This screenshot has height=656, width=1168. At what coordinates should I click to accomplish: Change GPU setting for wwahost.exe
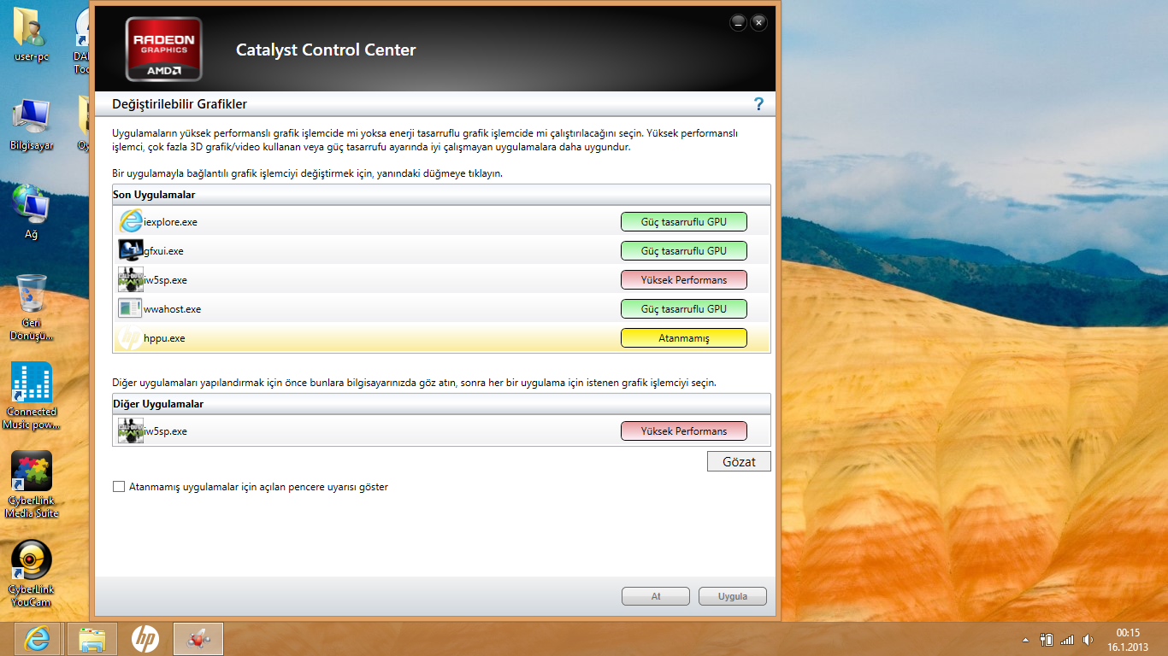tap(683, 308)
